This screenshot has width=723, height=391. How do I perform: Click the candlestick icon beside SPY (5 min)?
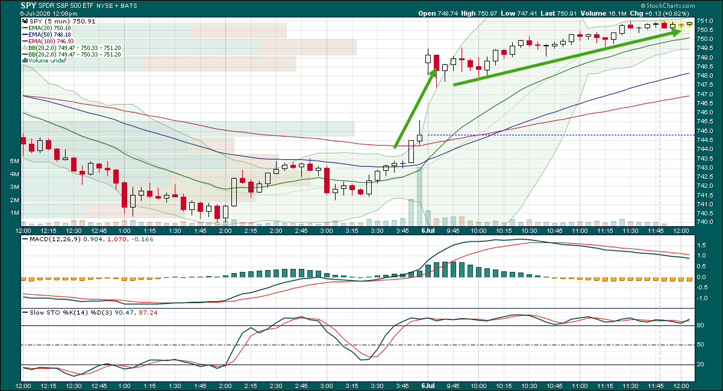tap(25, 21)
